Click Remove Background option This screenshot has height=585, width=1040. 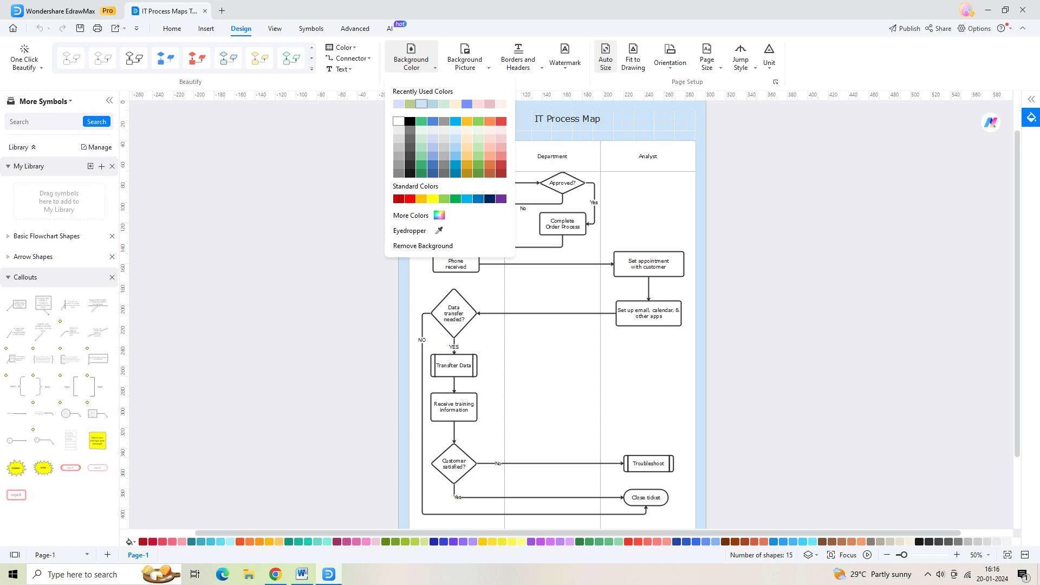pos(422,246)
